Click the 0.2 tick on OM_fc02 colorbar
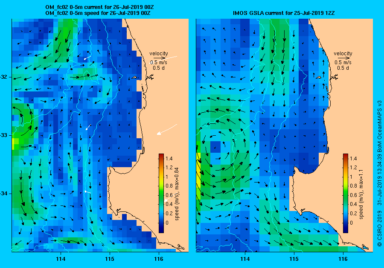384x268 pixels. 169,213
